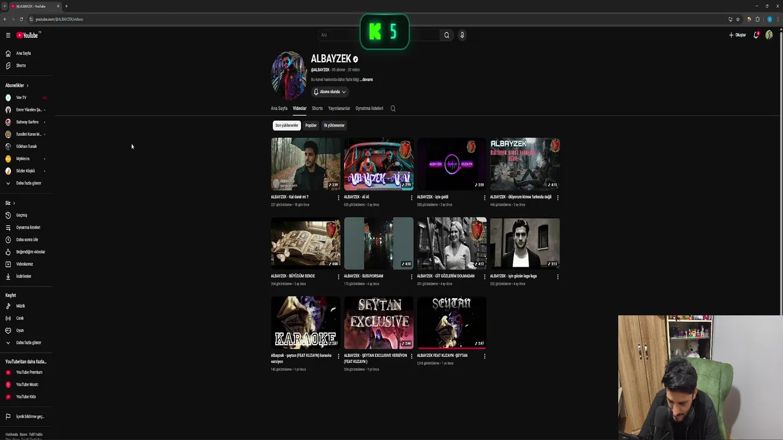Open ALBAYZEK FEAT KUZAYN -ŞEYTAN title
Screen dimensions: 783x440
point(442,356)
